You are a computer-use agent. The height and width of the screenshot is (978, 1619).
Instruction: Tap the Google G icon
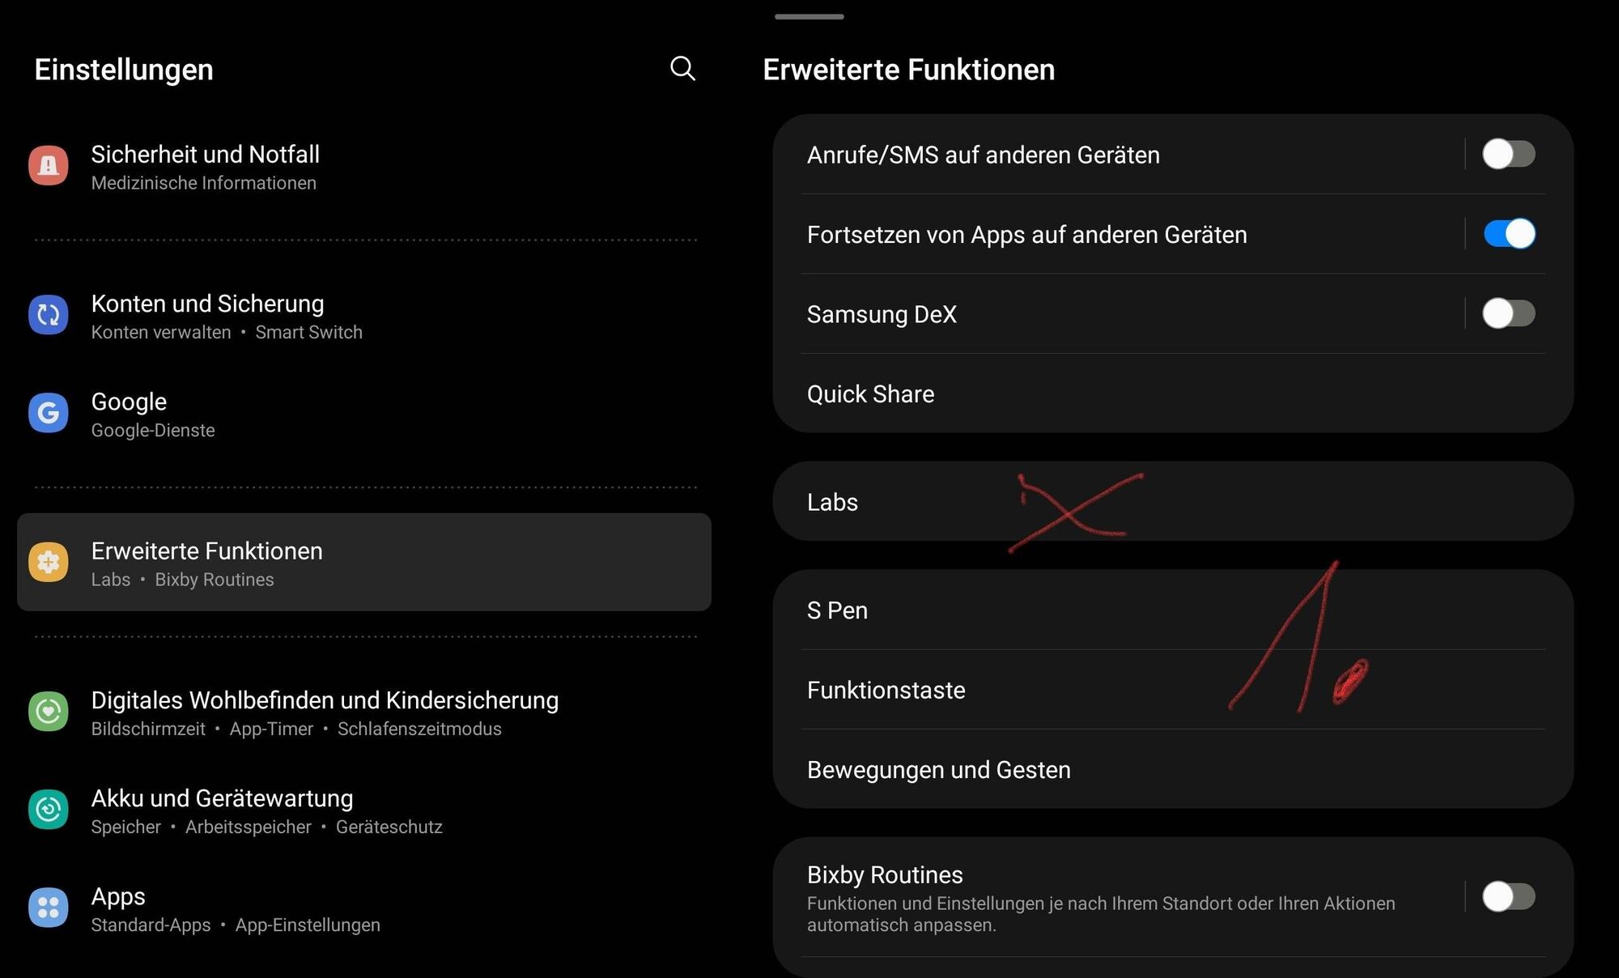pyautogui.click(x=49, y=413)
